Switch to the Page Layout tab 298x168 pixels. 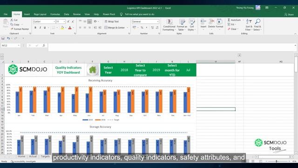(40, 14)
